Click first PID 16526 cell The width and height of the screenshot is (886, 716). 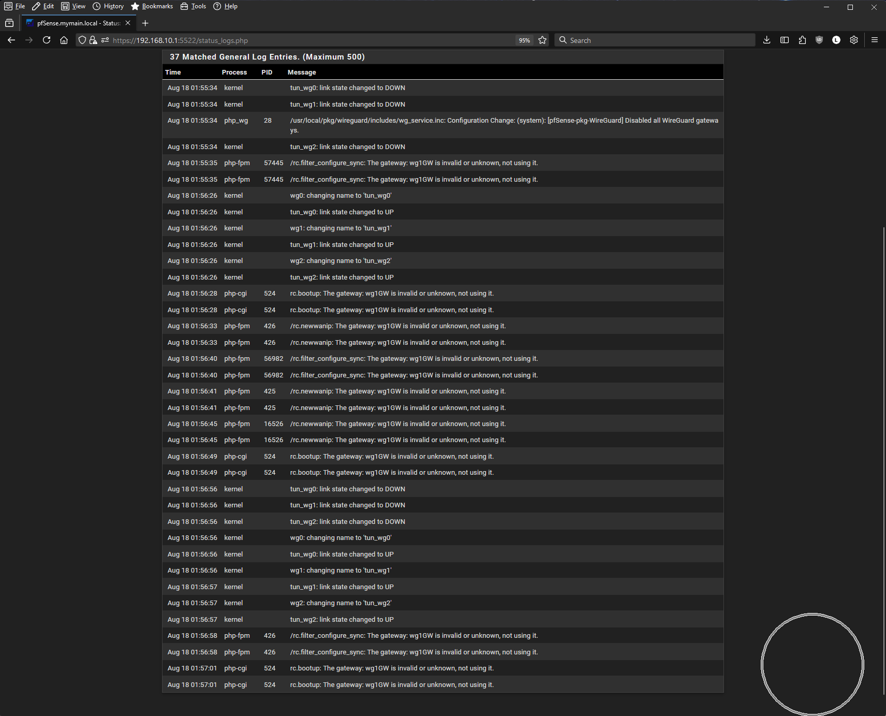coord(274,424)
